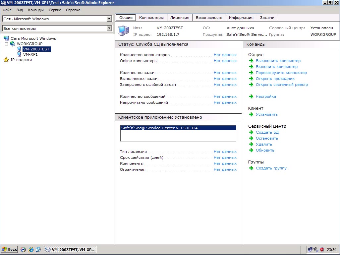Click Нет данных next to Количество компьютеров
The height and width of the screenshot is (255, 340).
tap(225, 55)
